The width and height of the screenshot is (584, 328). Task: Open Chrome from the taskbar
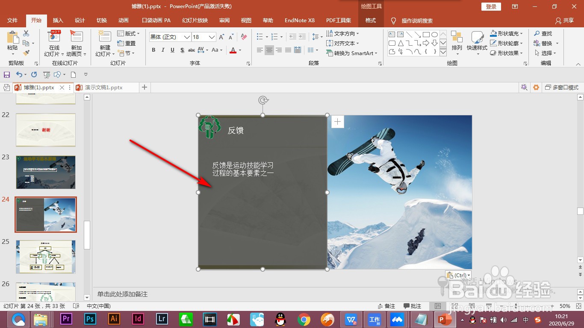point(304,319)
